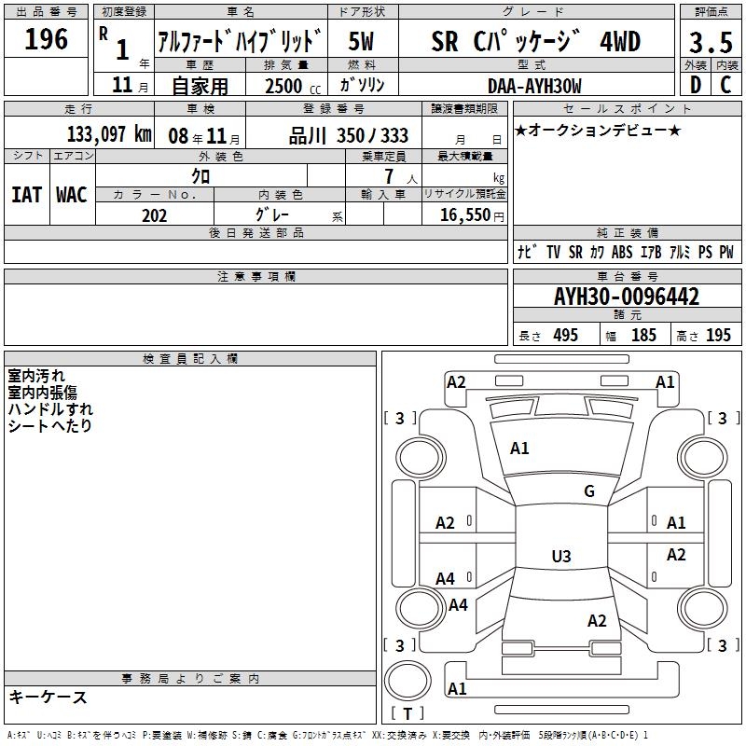Click the 初度登録 header
Image resolution: width=746 pixels, height=746 pixels.
[x=124, y=12]
